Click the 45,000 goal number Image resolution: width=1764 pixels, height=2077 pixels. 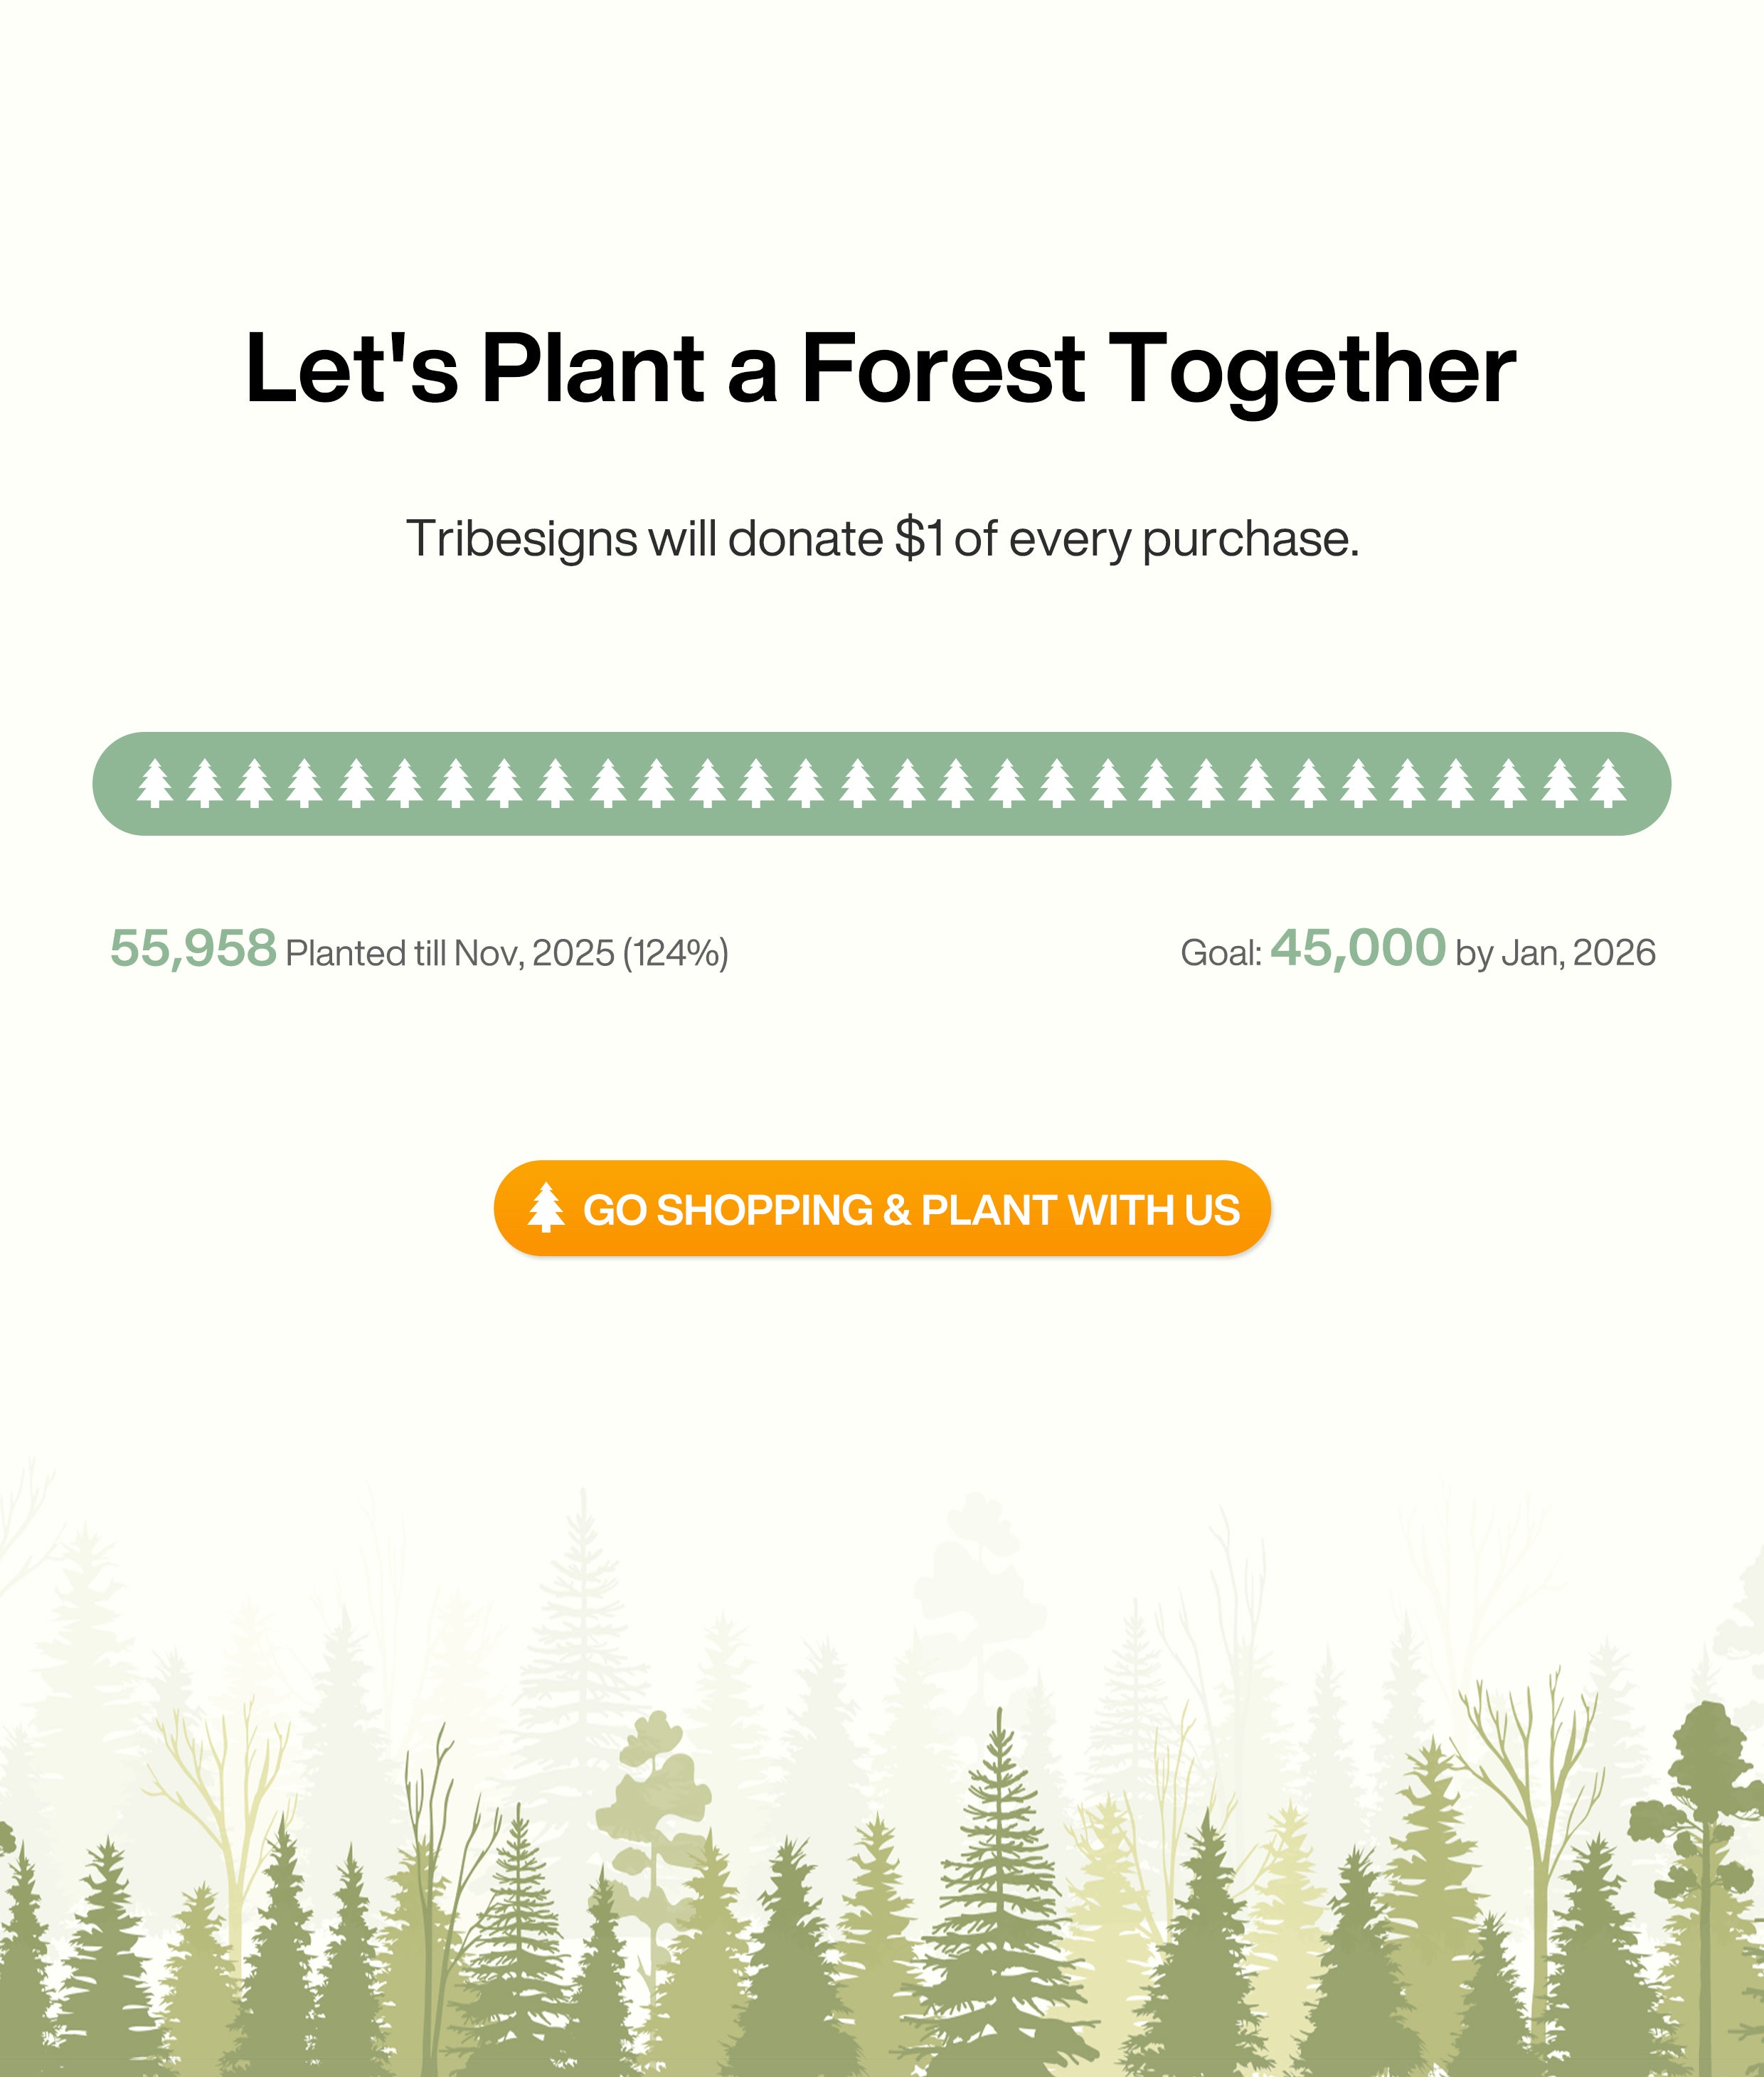point(1358,948)
